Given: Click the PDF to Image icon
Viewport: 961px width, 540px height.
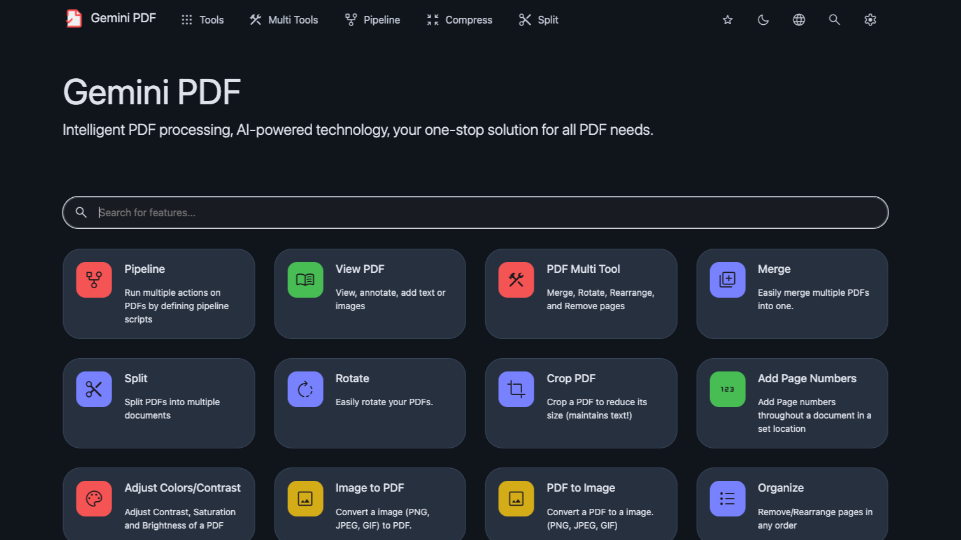Looking at the screenshot, I should coord(516,498).
